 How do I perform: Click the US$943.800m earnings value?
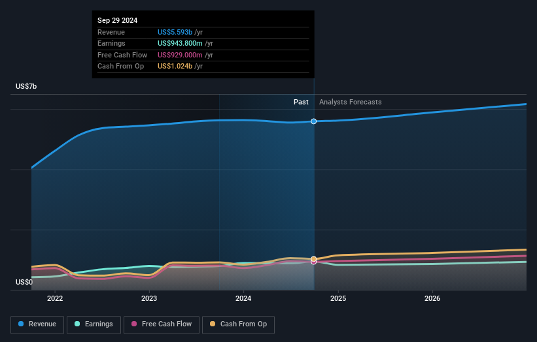(x=180, y=43)
